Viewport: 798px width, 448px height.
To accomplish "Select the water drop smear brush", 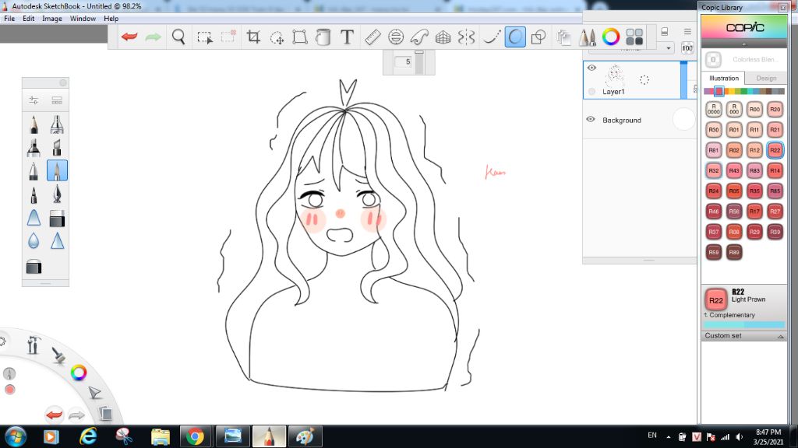I will pos(34,241).
